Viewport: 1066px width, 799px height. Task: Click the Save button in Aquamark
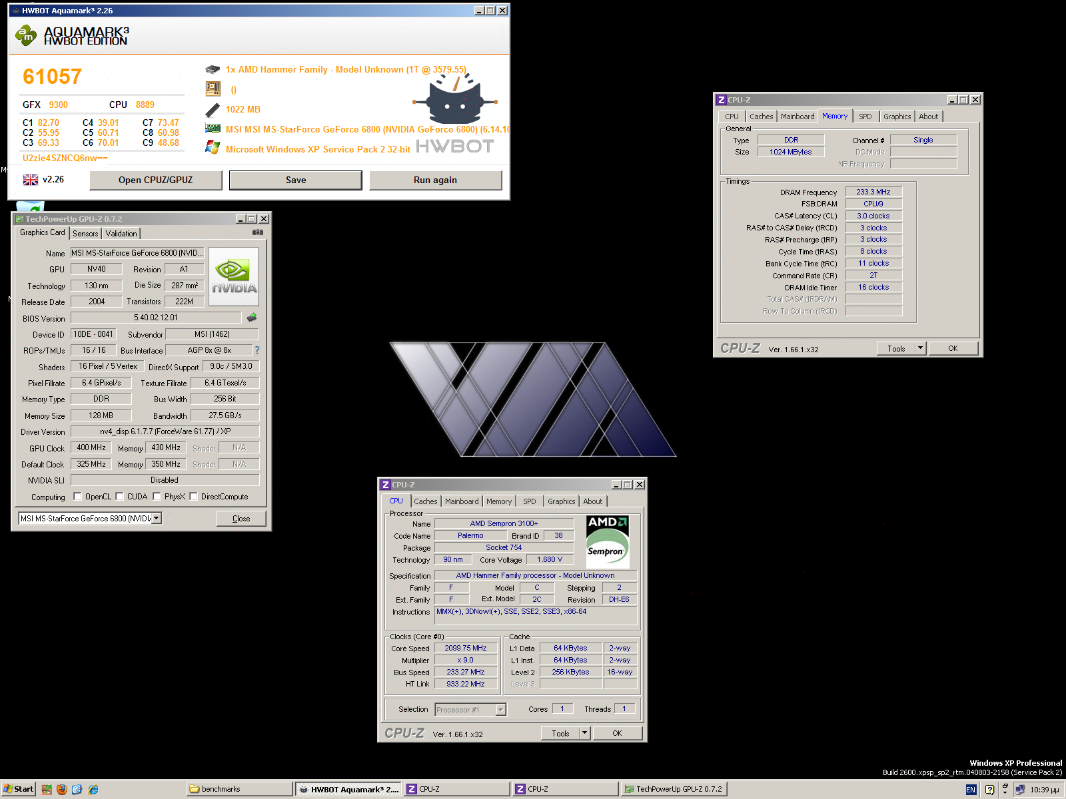tap(296, 180)
